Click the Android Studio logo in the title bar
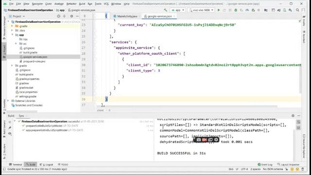The image size is (311, 175). 5,4
